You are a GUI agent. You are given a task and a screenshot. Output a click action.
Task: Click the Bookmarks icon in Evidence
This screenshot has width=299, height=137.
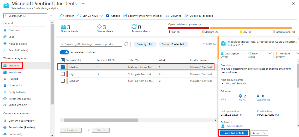coord(258,96)
